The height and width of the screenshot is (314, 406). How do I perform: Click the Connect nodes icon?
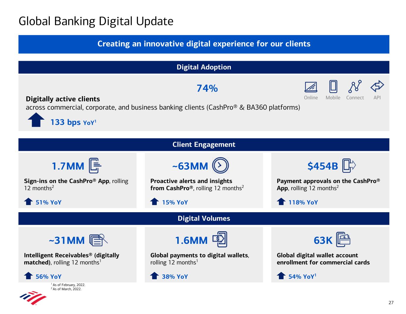355,86
